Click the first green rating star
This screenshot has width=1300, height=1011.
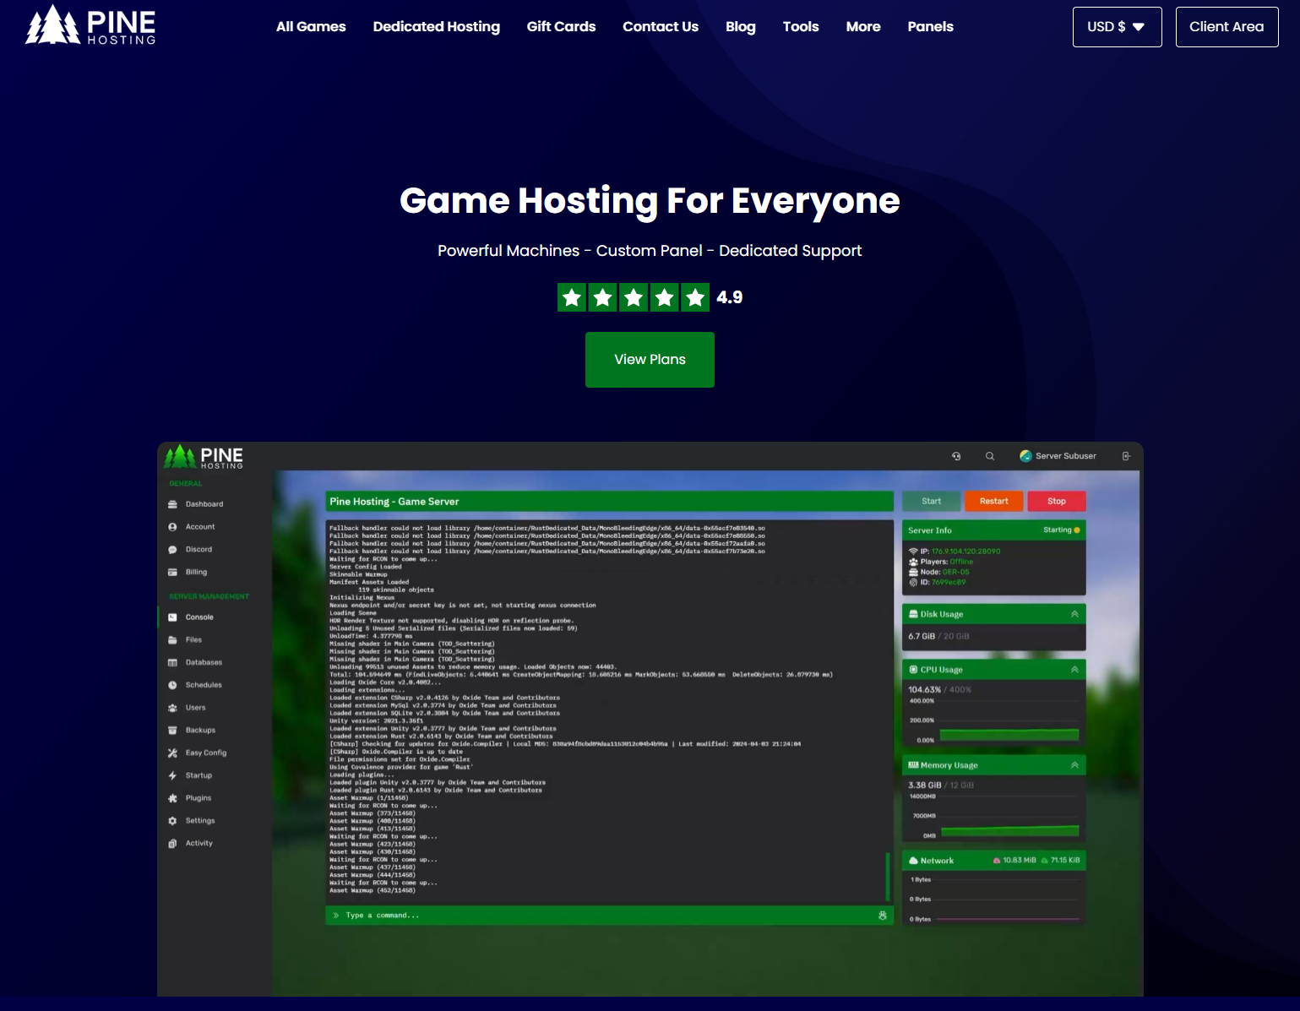pos(572,297)
